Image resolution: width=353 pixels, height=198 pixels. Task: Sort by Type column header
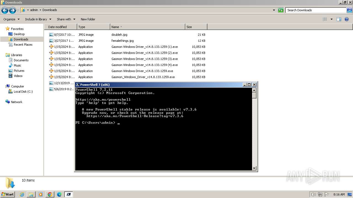93,27
